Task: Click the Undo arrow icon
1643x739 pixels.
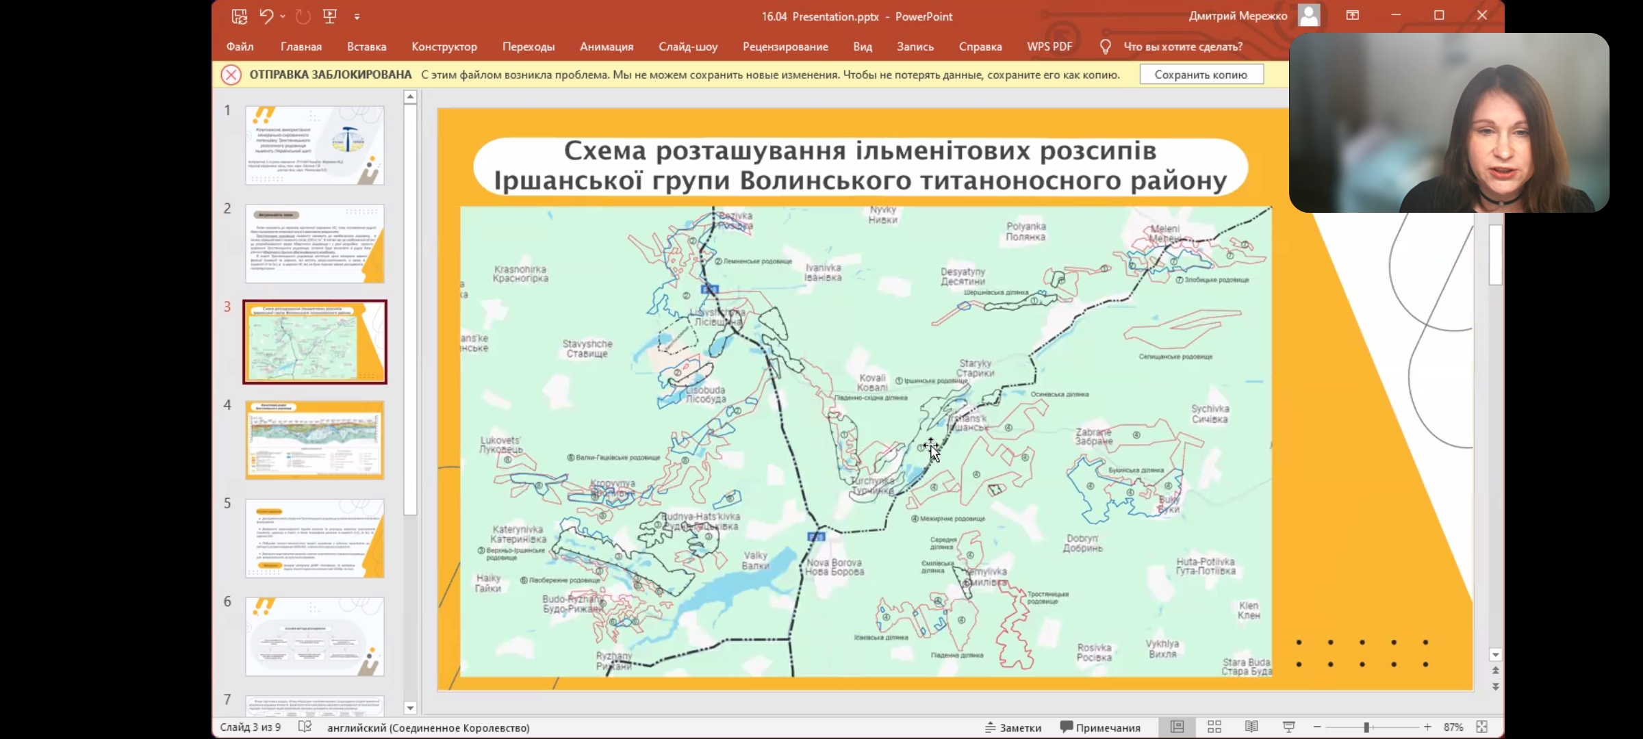Action: pyautogui.click(x=266, y=16)
